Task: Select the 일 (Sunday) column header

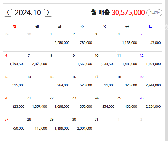Action: [x=14, y=27]
